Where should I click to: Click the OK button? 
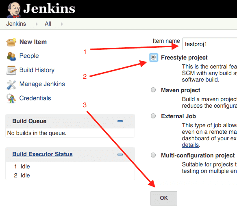coord(164,198)
